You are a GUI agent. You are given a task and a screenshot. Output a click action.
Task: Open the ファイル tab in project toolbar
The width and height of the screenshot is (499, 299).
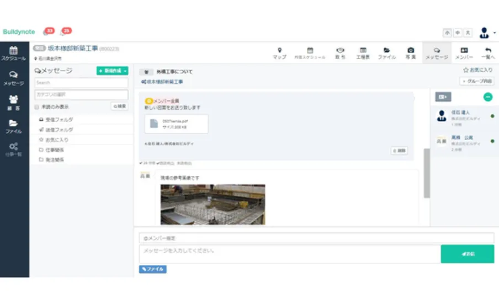(x=386, y=53)
